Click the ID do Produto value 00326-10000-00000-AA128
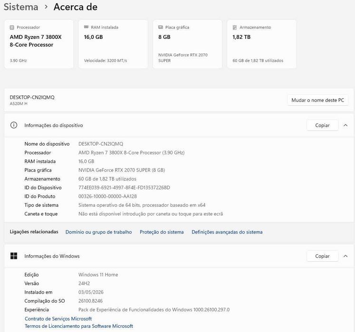Viewport: 355px width, 332px height. point(107,196)
